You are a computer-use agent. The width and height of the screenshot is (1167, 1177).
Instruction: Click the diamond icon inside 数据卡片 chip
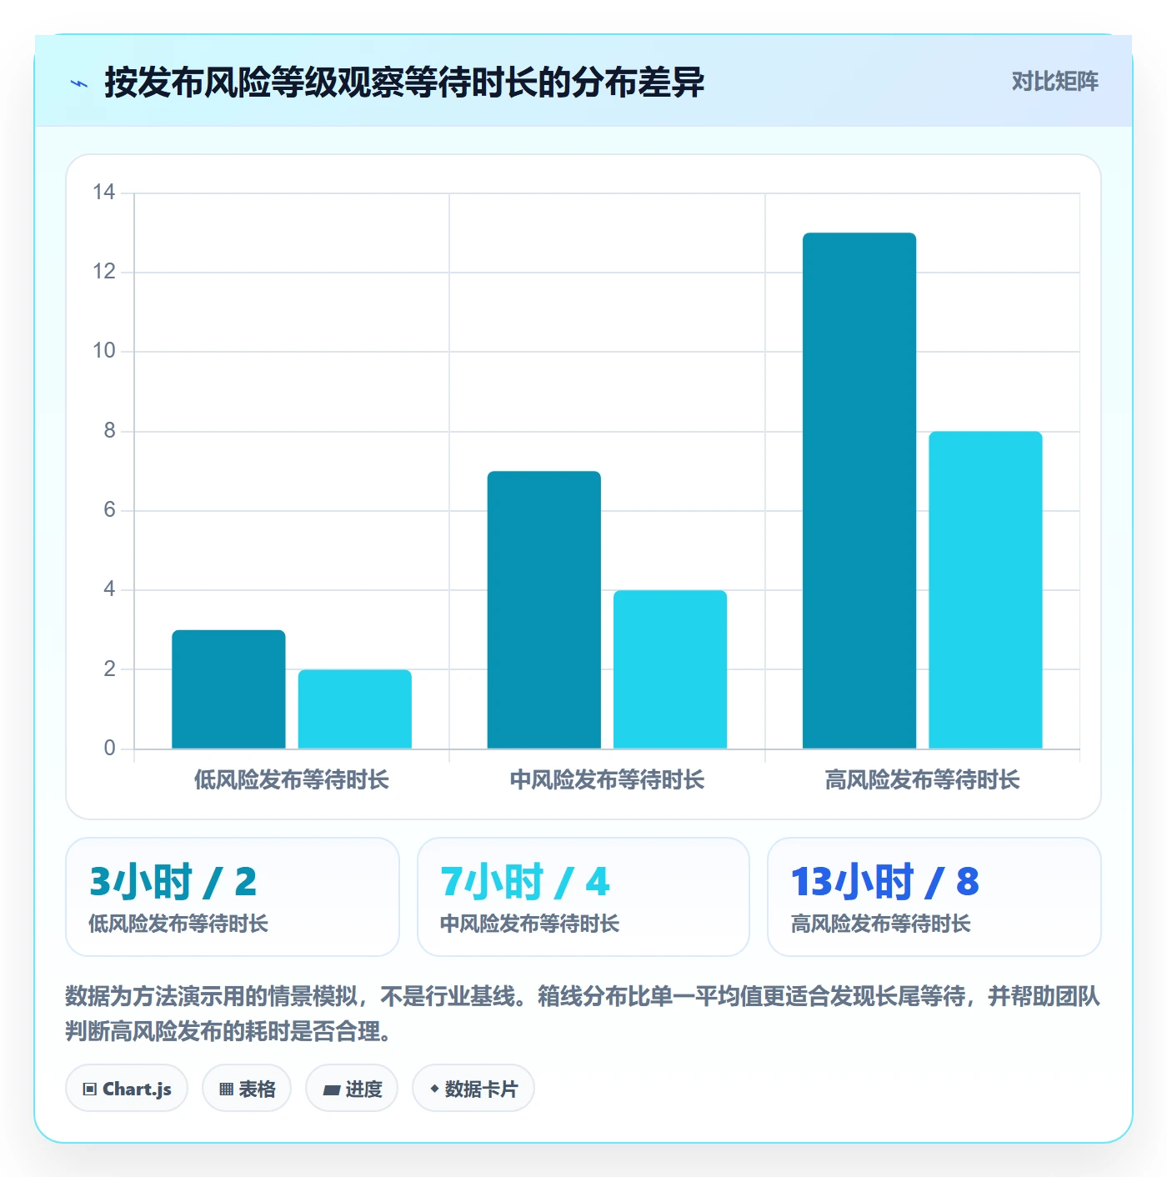(434, 1089)
